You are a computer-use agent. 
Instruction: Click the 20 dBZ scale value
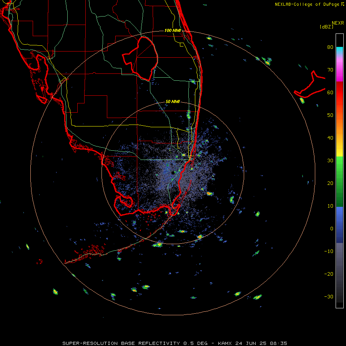(330, 183)
